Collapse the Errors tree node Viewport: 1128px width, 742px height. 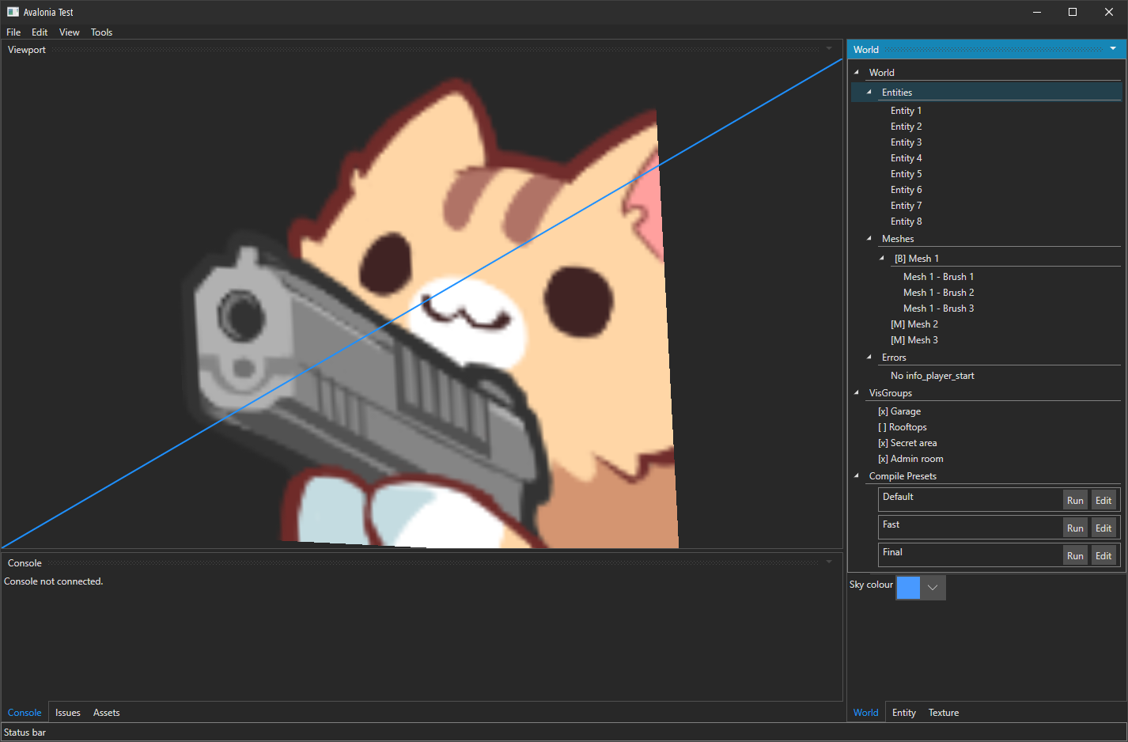869,357
